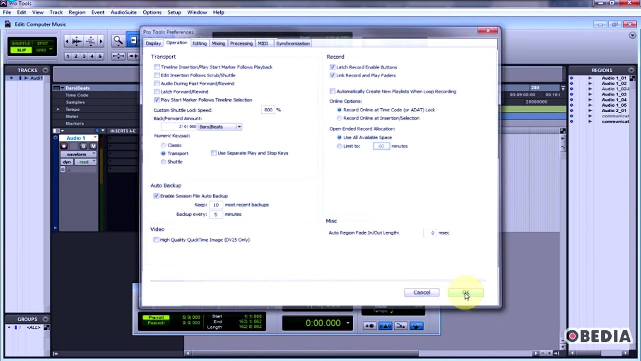Select zoom preset 2

[76, 56]
